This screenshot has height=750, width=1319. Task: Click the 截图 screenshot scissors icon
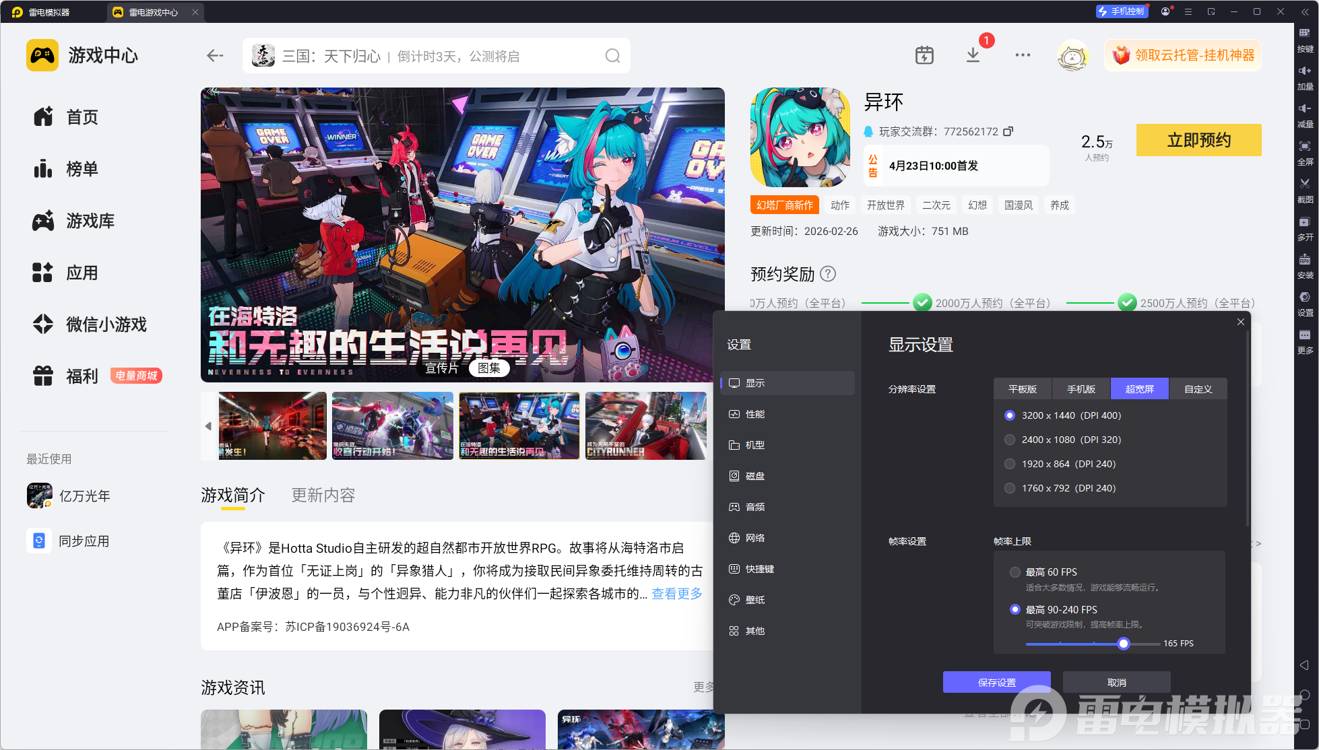[x=1305, y=184]
